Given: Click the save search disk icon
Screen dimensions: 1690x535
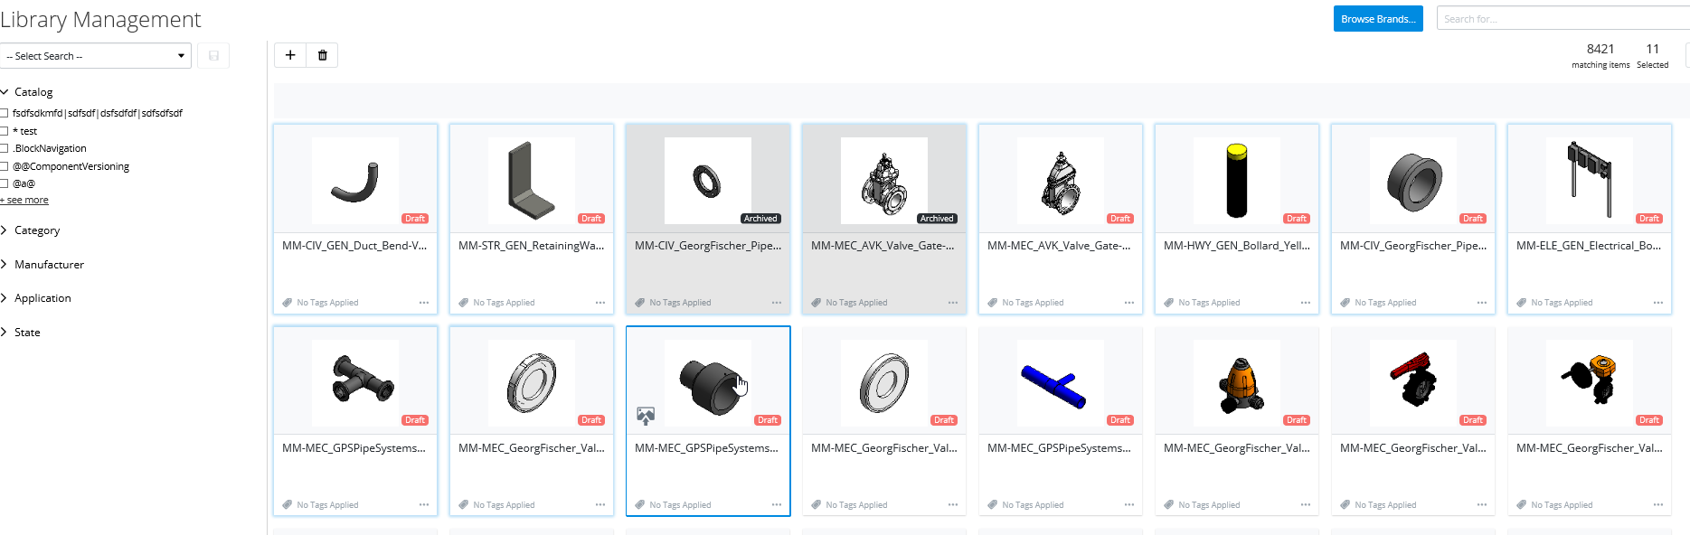Looking at the screenshot, I should pos(213,56).
